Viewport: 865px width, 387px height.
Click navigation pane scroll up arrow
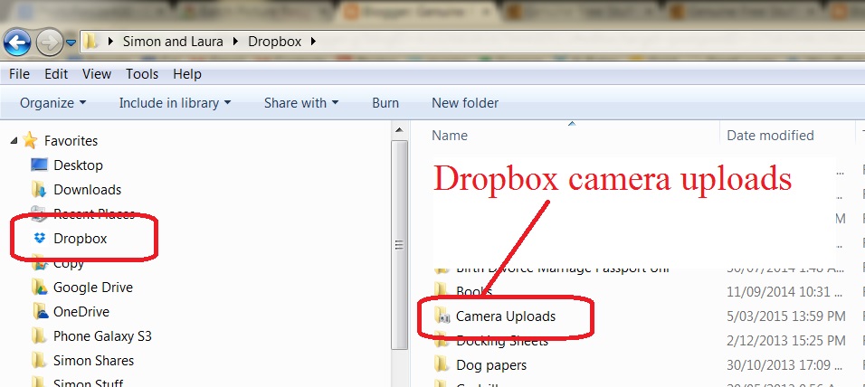click(x=399, y=131)
